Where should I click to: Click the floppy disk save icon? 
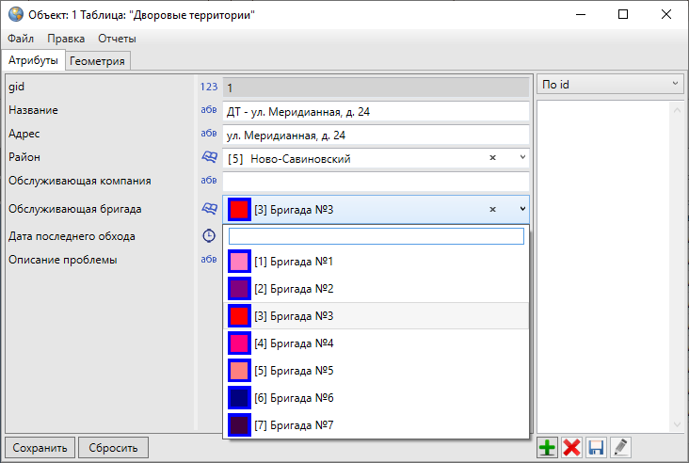(x=596, y=448)
